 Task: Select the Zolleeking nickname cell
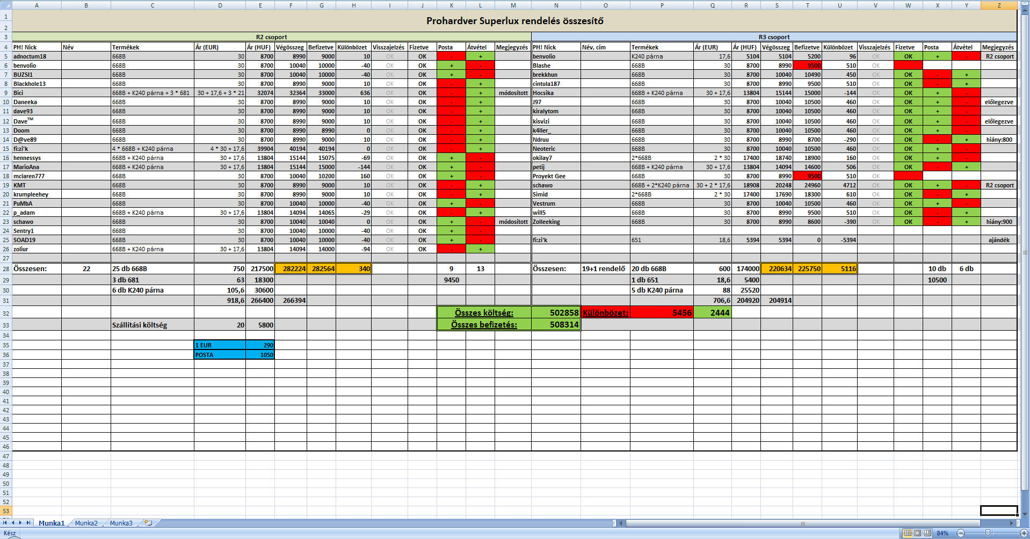click(556, 222)
